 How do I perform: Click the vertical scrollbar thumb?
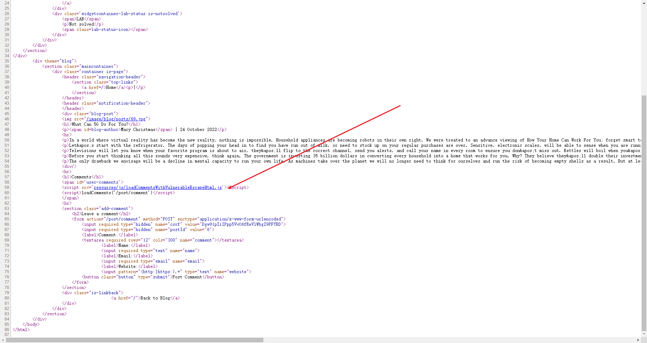click(644, 212)
